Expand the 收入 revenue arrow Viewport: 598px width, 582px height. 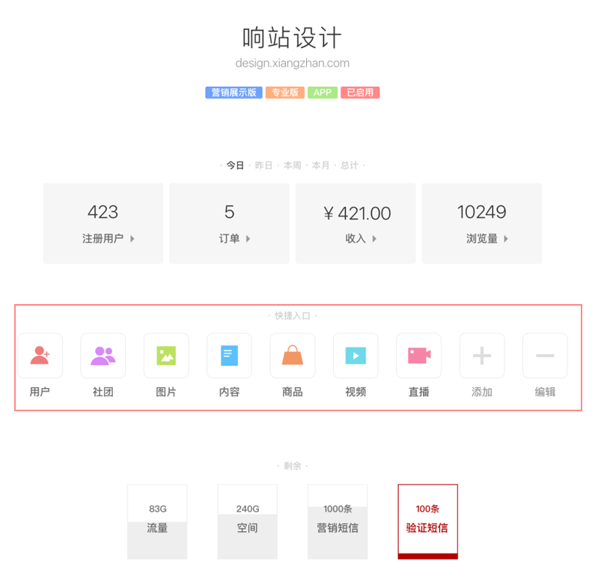[x=374, y=239]
